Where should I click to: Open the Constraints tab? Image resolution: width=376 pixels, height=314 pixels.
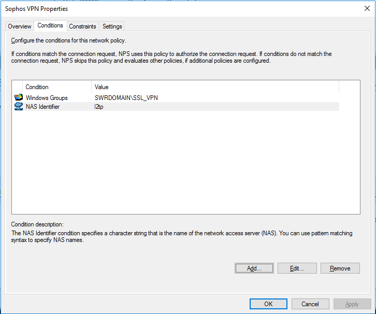[x=82, y=26]
